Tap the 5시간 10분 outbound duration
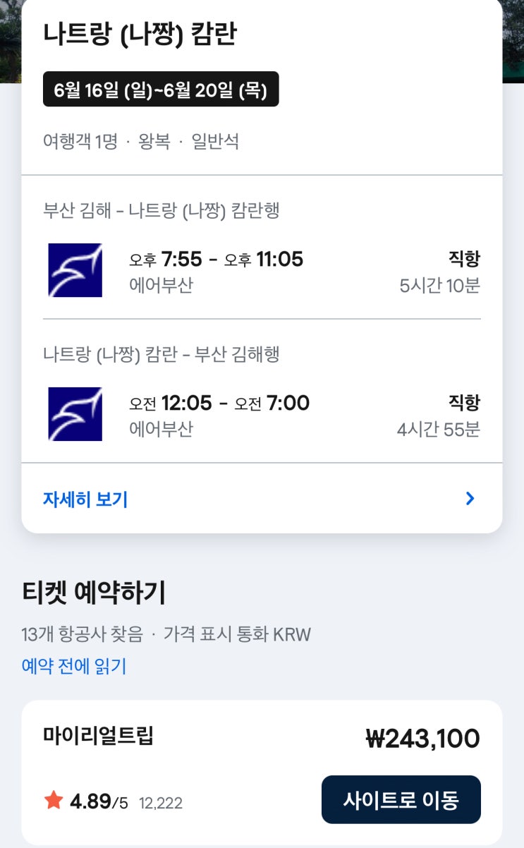The image size is (524, 848). (439, 286)
